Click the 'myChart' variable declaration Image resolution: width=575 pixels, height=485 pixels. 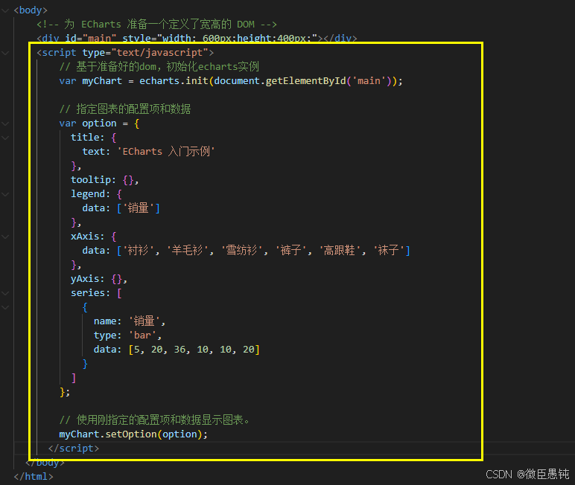click(x=102, y=81)
